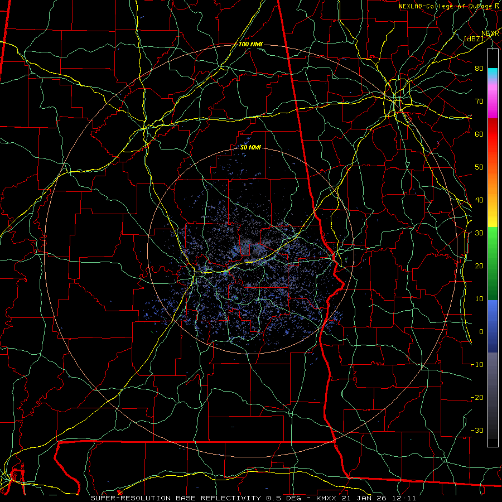Click the 30 value on the dBZ scale

(479, 233)
